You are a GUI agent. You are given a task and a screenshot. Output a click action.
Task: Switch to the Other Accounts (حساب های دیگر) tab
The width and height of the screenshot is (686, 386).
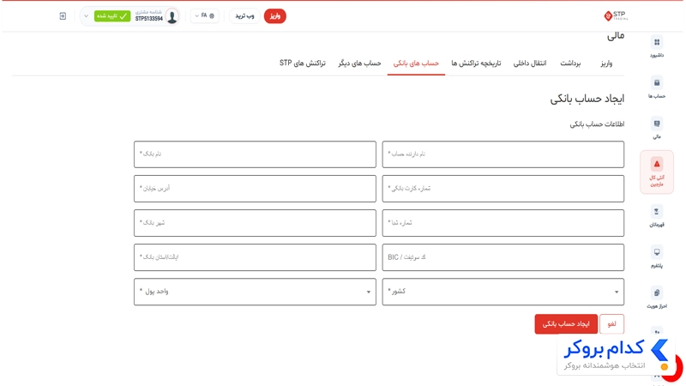click(x=359, y=63)
